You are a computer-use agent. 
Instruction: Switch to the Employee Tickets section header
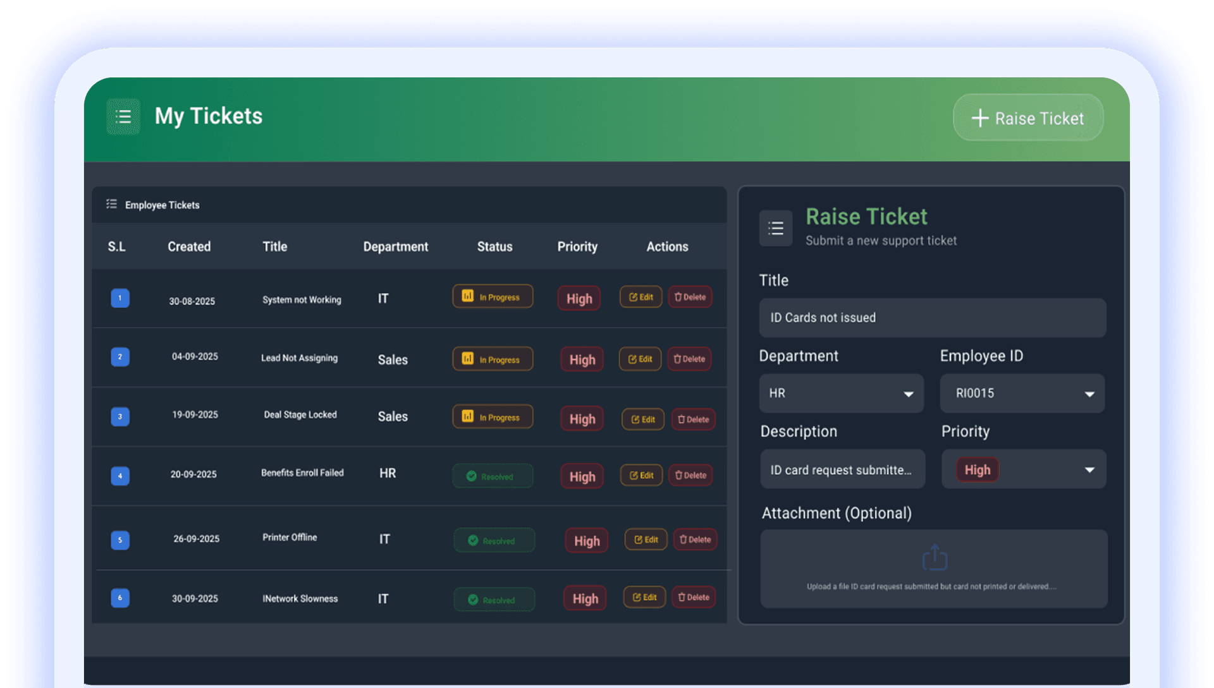(162, 205)
